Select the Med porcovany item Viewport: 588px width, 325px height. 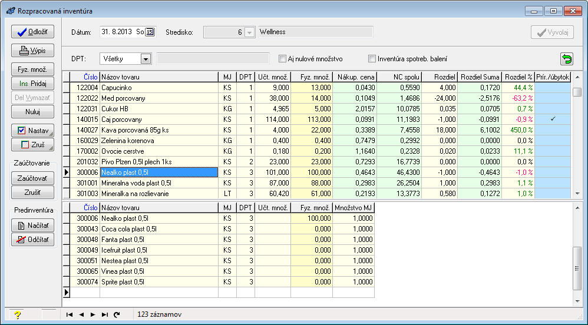pos(159,98)
